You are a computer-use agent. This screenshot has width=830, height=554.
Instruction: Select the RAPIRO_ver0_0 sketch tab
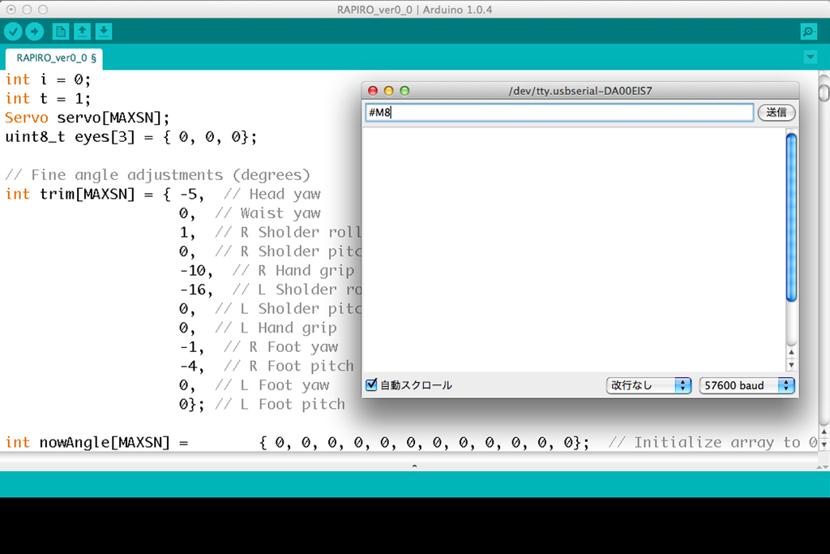tap(56, 58)
